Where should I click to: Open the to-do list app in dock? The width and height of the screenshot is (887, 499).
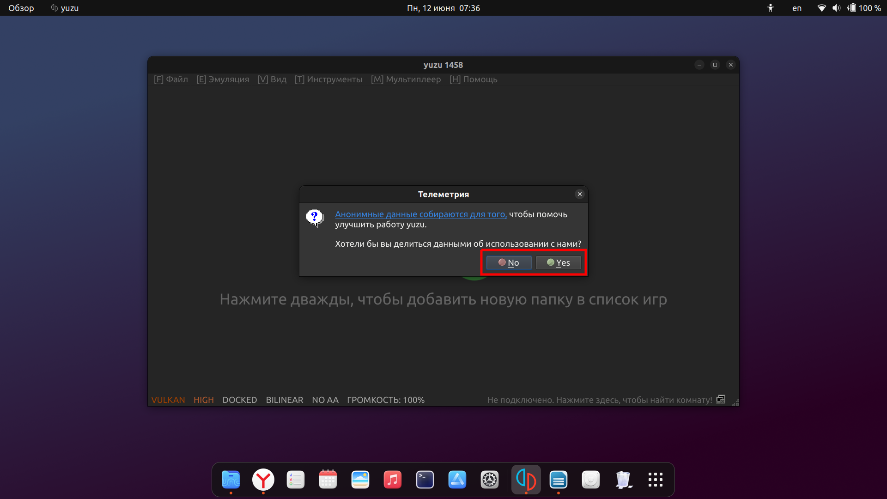(296, 480)
